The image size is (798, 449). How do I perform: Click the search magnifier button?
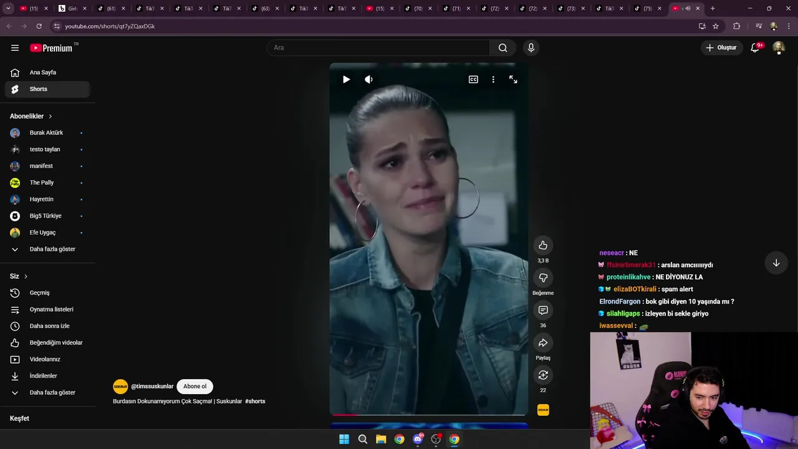[x=502, y=47]
